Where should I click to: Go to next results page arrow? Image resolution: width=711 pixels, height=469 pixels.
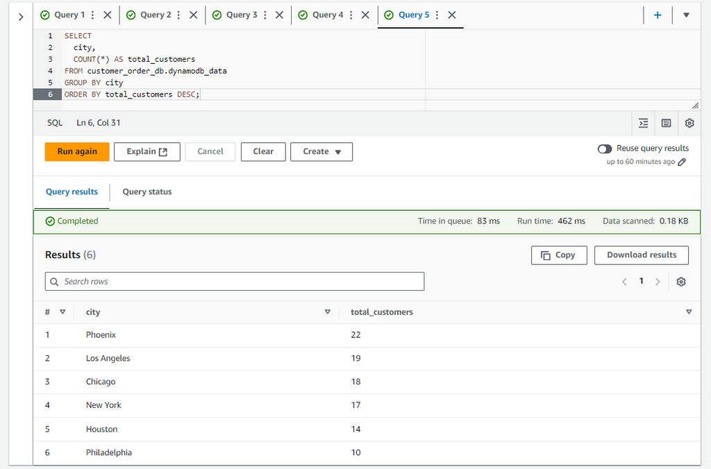tap(658, 282)
